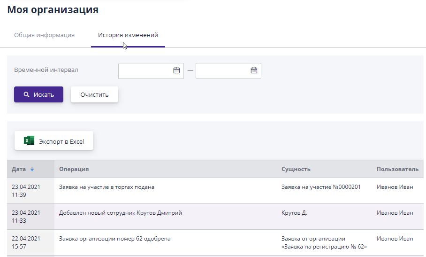Viewport: 426px width, 257px height.
Task: Click the date cell 22.04.2021 15:57
Action: [x=26, y=242]
